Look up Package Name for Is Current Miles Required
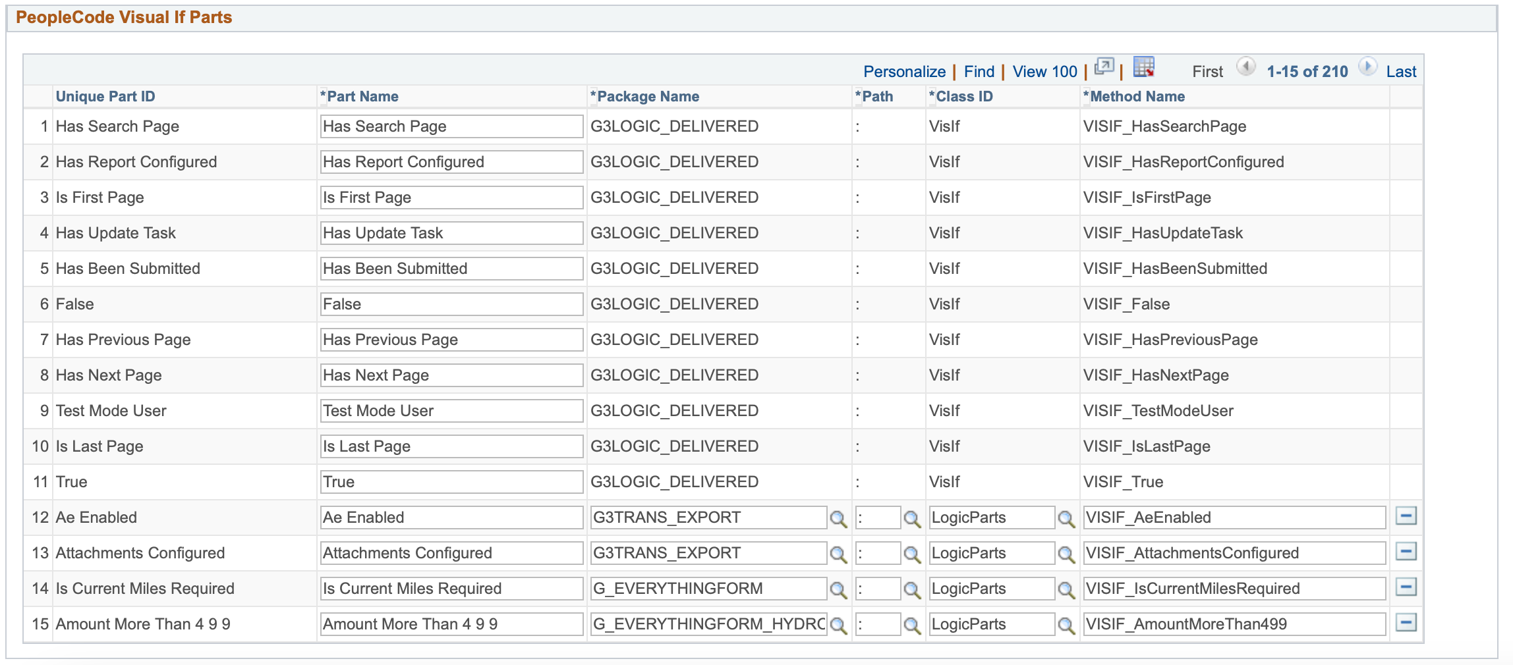Screen dimensions: 1513x665 (x=838, y=590)
